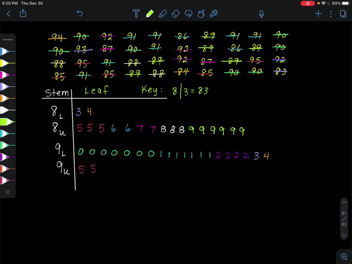Open the plus add-content menu
Image resolution: width=352 pixels, height=264 pixels.
tap(318, 14)
